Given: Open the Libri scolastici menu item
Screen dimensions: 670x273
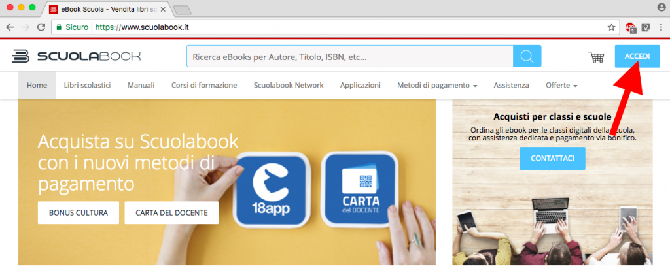Looking at the screenshot, I should coord(87,86).
